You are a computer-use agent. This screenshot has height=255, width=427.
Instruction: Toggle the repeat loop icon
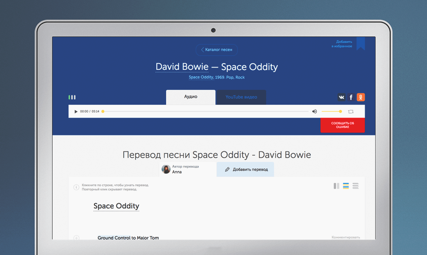coord(351,111)
